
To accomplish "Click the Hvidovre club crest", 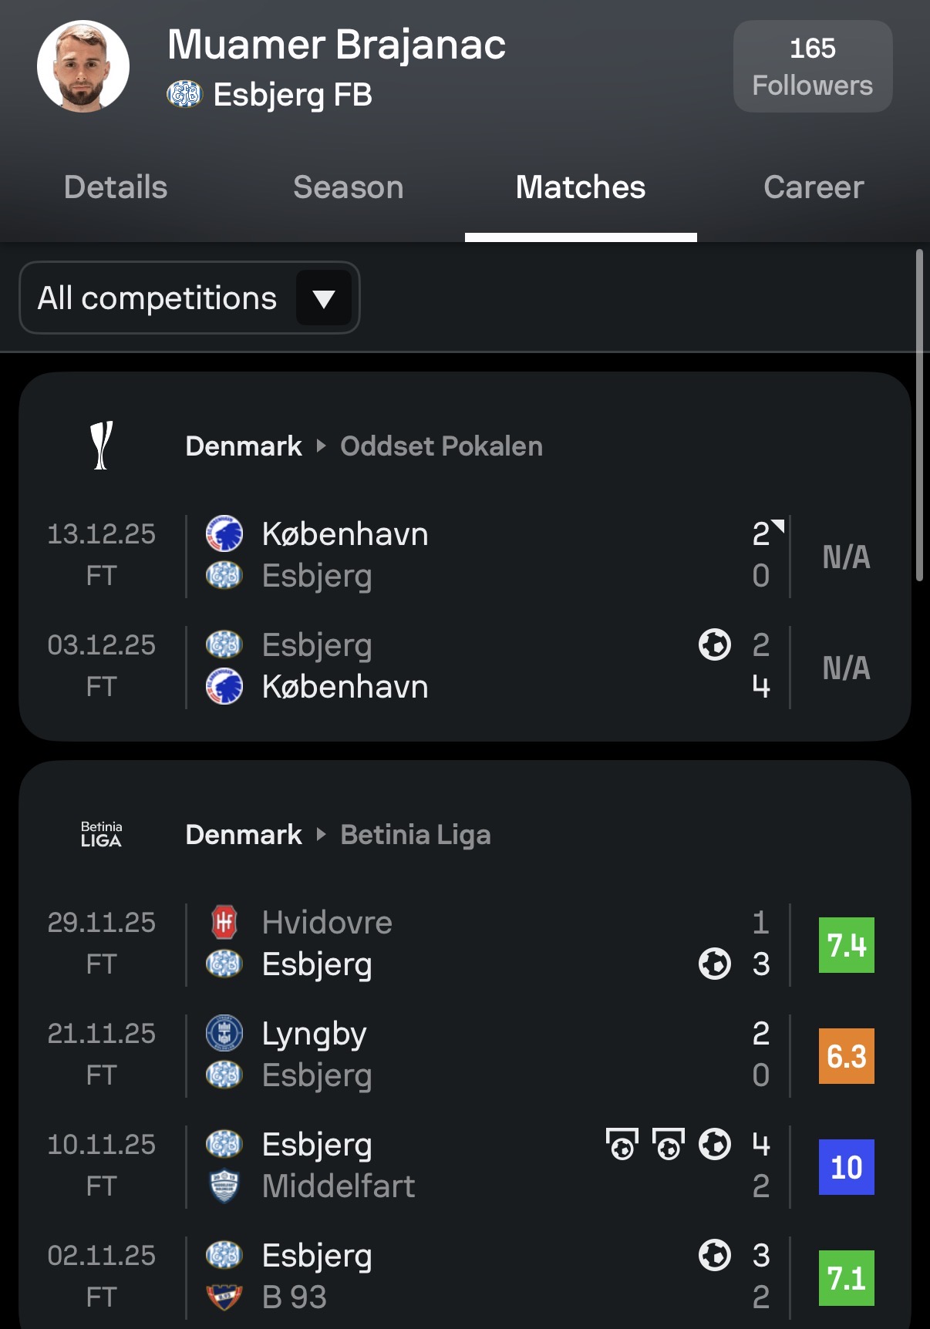I will 224,922.
